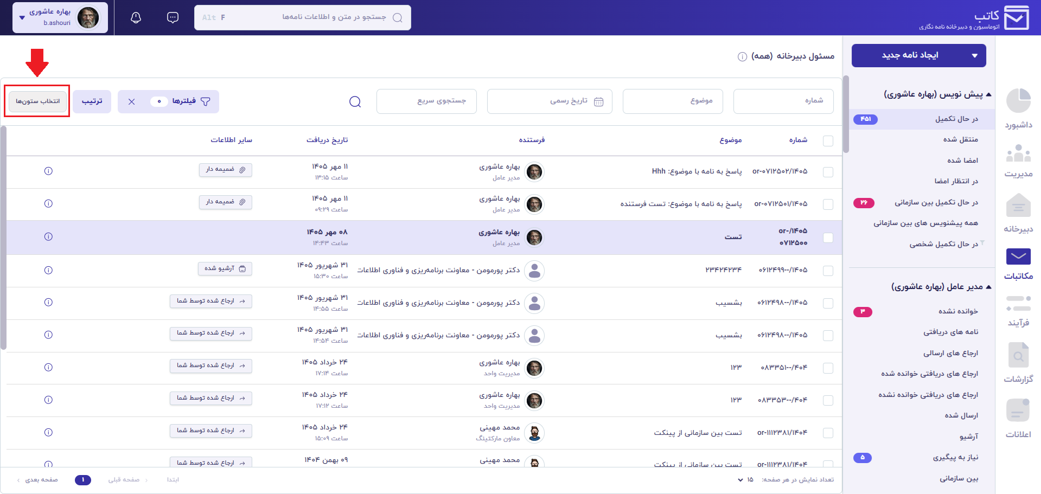Click the ترتیب sort button

click(x=92, y=101)
